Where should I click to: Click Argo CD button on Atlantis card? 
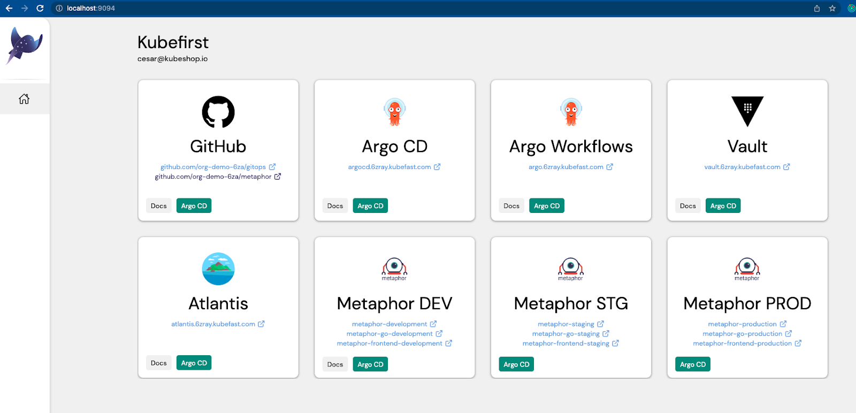[x=194, y=363]
